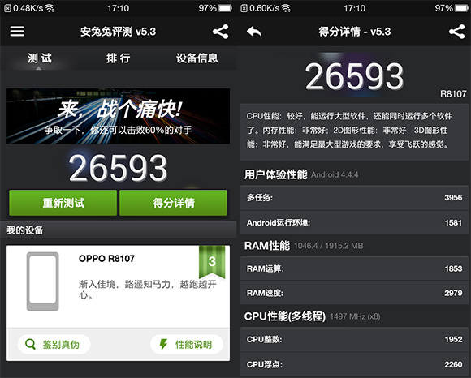Image resolution: width=471 pixels, height=378 pixels.
Task: Tap share icon on the 得分详情 screen
Action: (457, 32)
